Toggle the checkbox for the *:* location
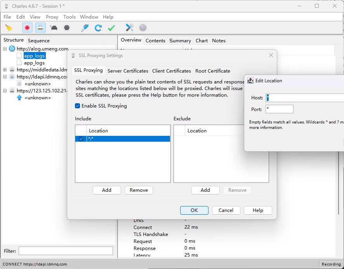This screenshot has height=269, width=344. [81, 139]
